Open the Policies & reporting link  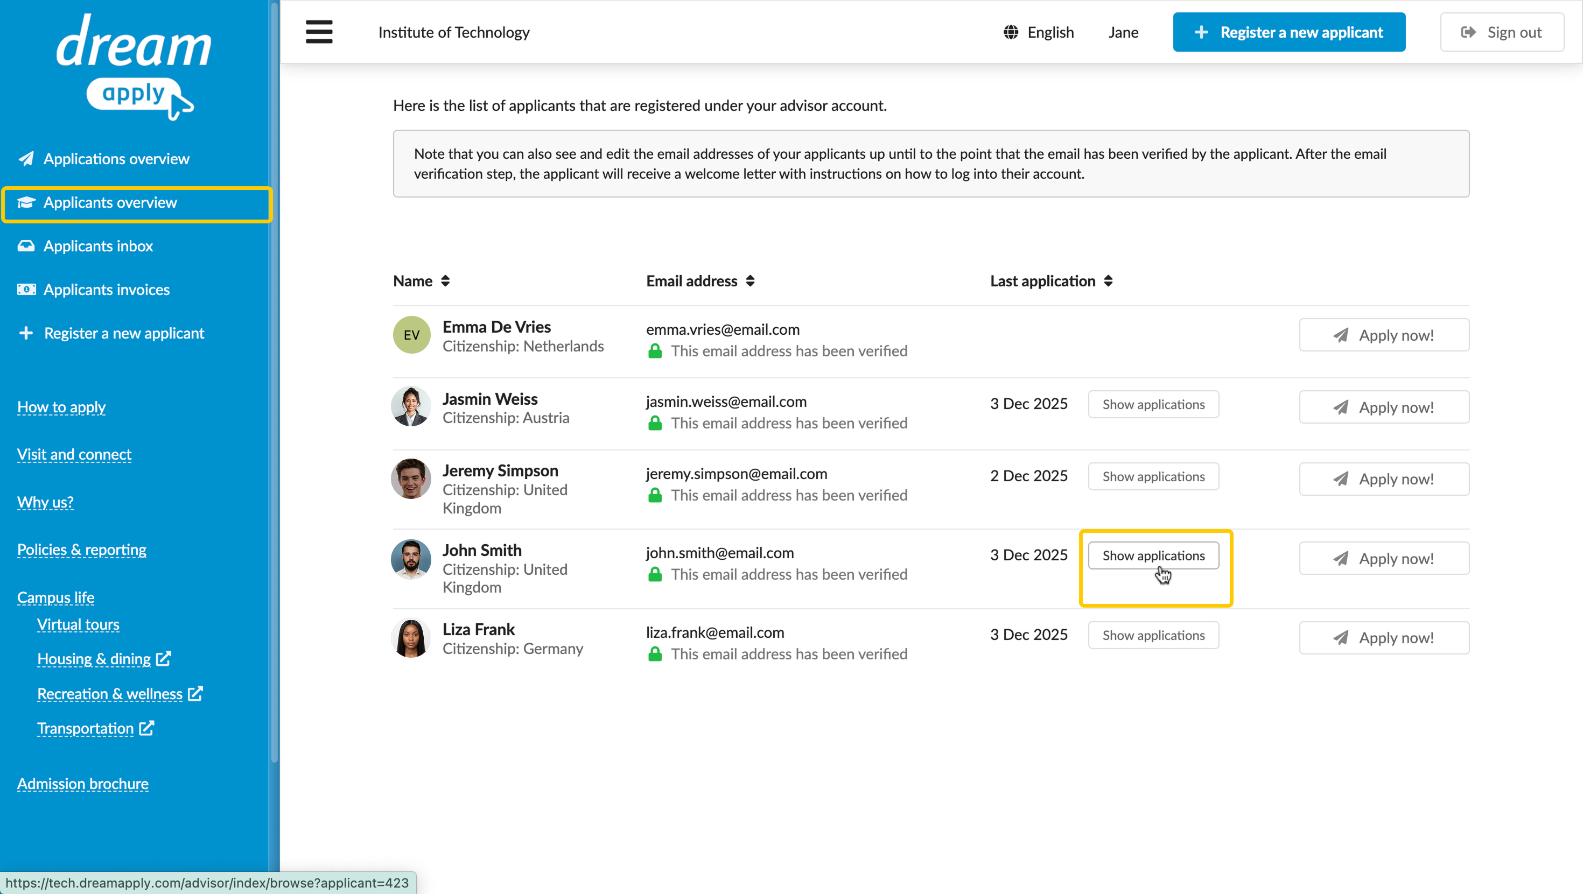tap(82, 550)
